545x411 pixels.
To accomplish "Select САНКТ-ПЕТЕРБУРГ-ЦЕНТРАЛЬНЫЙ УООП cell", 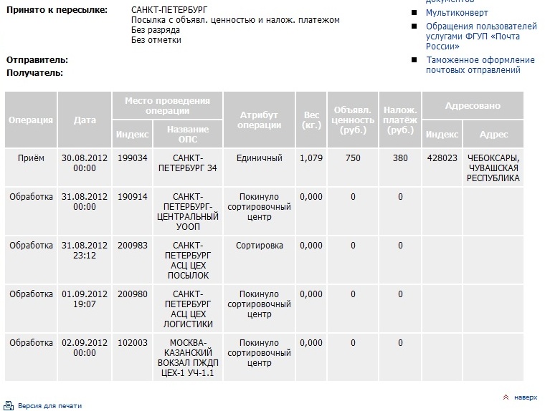I will (188, 211).
